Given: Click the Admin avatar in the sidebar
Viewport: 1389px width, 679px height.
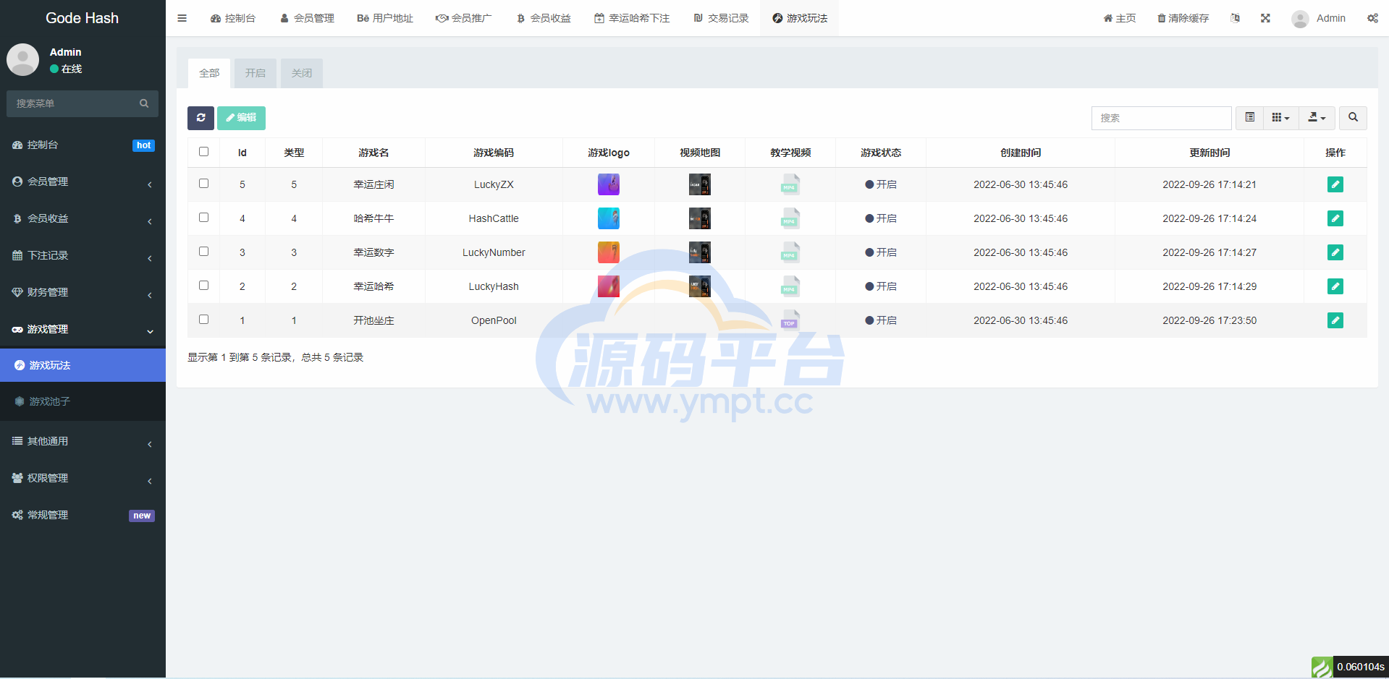Looking at the screenshot, I should (x=22, y=59).
